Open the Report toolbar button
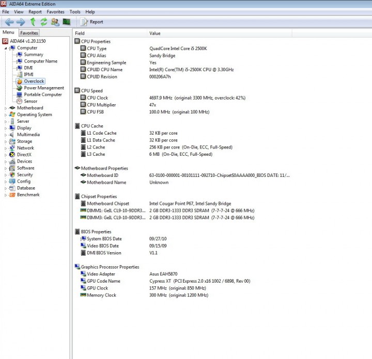 tap(92, 22)
